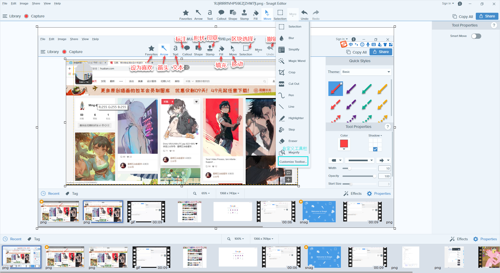Choose Selection from the More tools list
Viewport: 500px width, 273px height.
pyautogui.click(x=293, y=27)
